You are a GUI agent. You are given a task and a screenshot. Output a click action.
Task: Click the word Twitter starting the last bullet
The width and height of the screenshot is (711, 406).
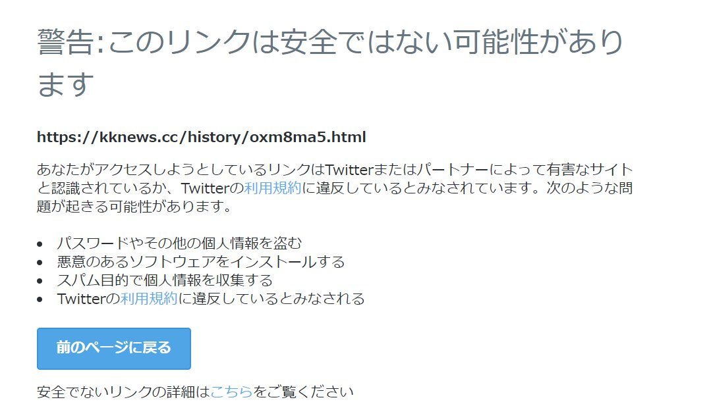(x=81, y=299)
